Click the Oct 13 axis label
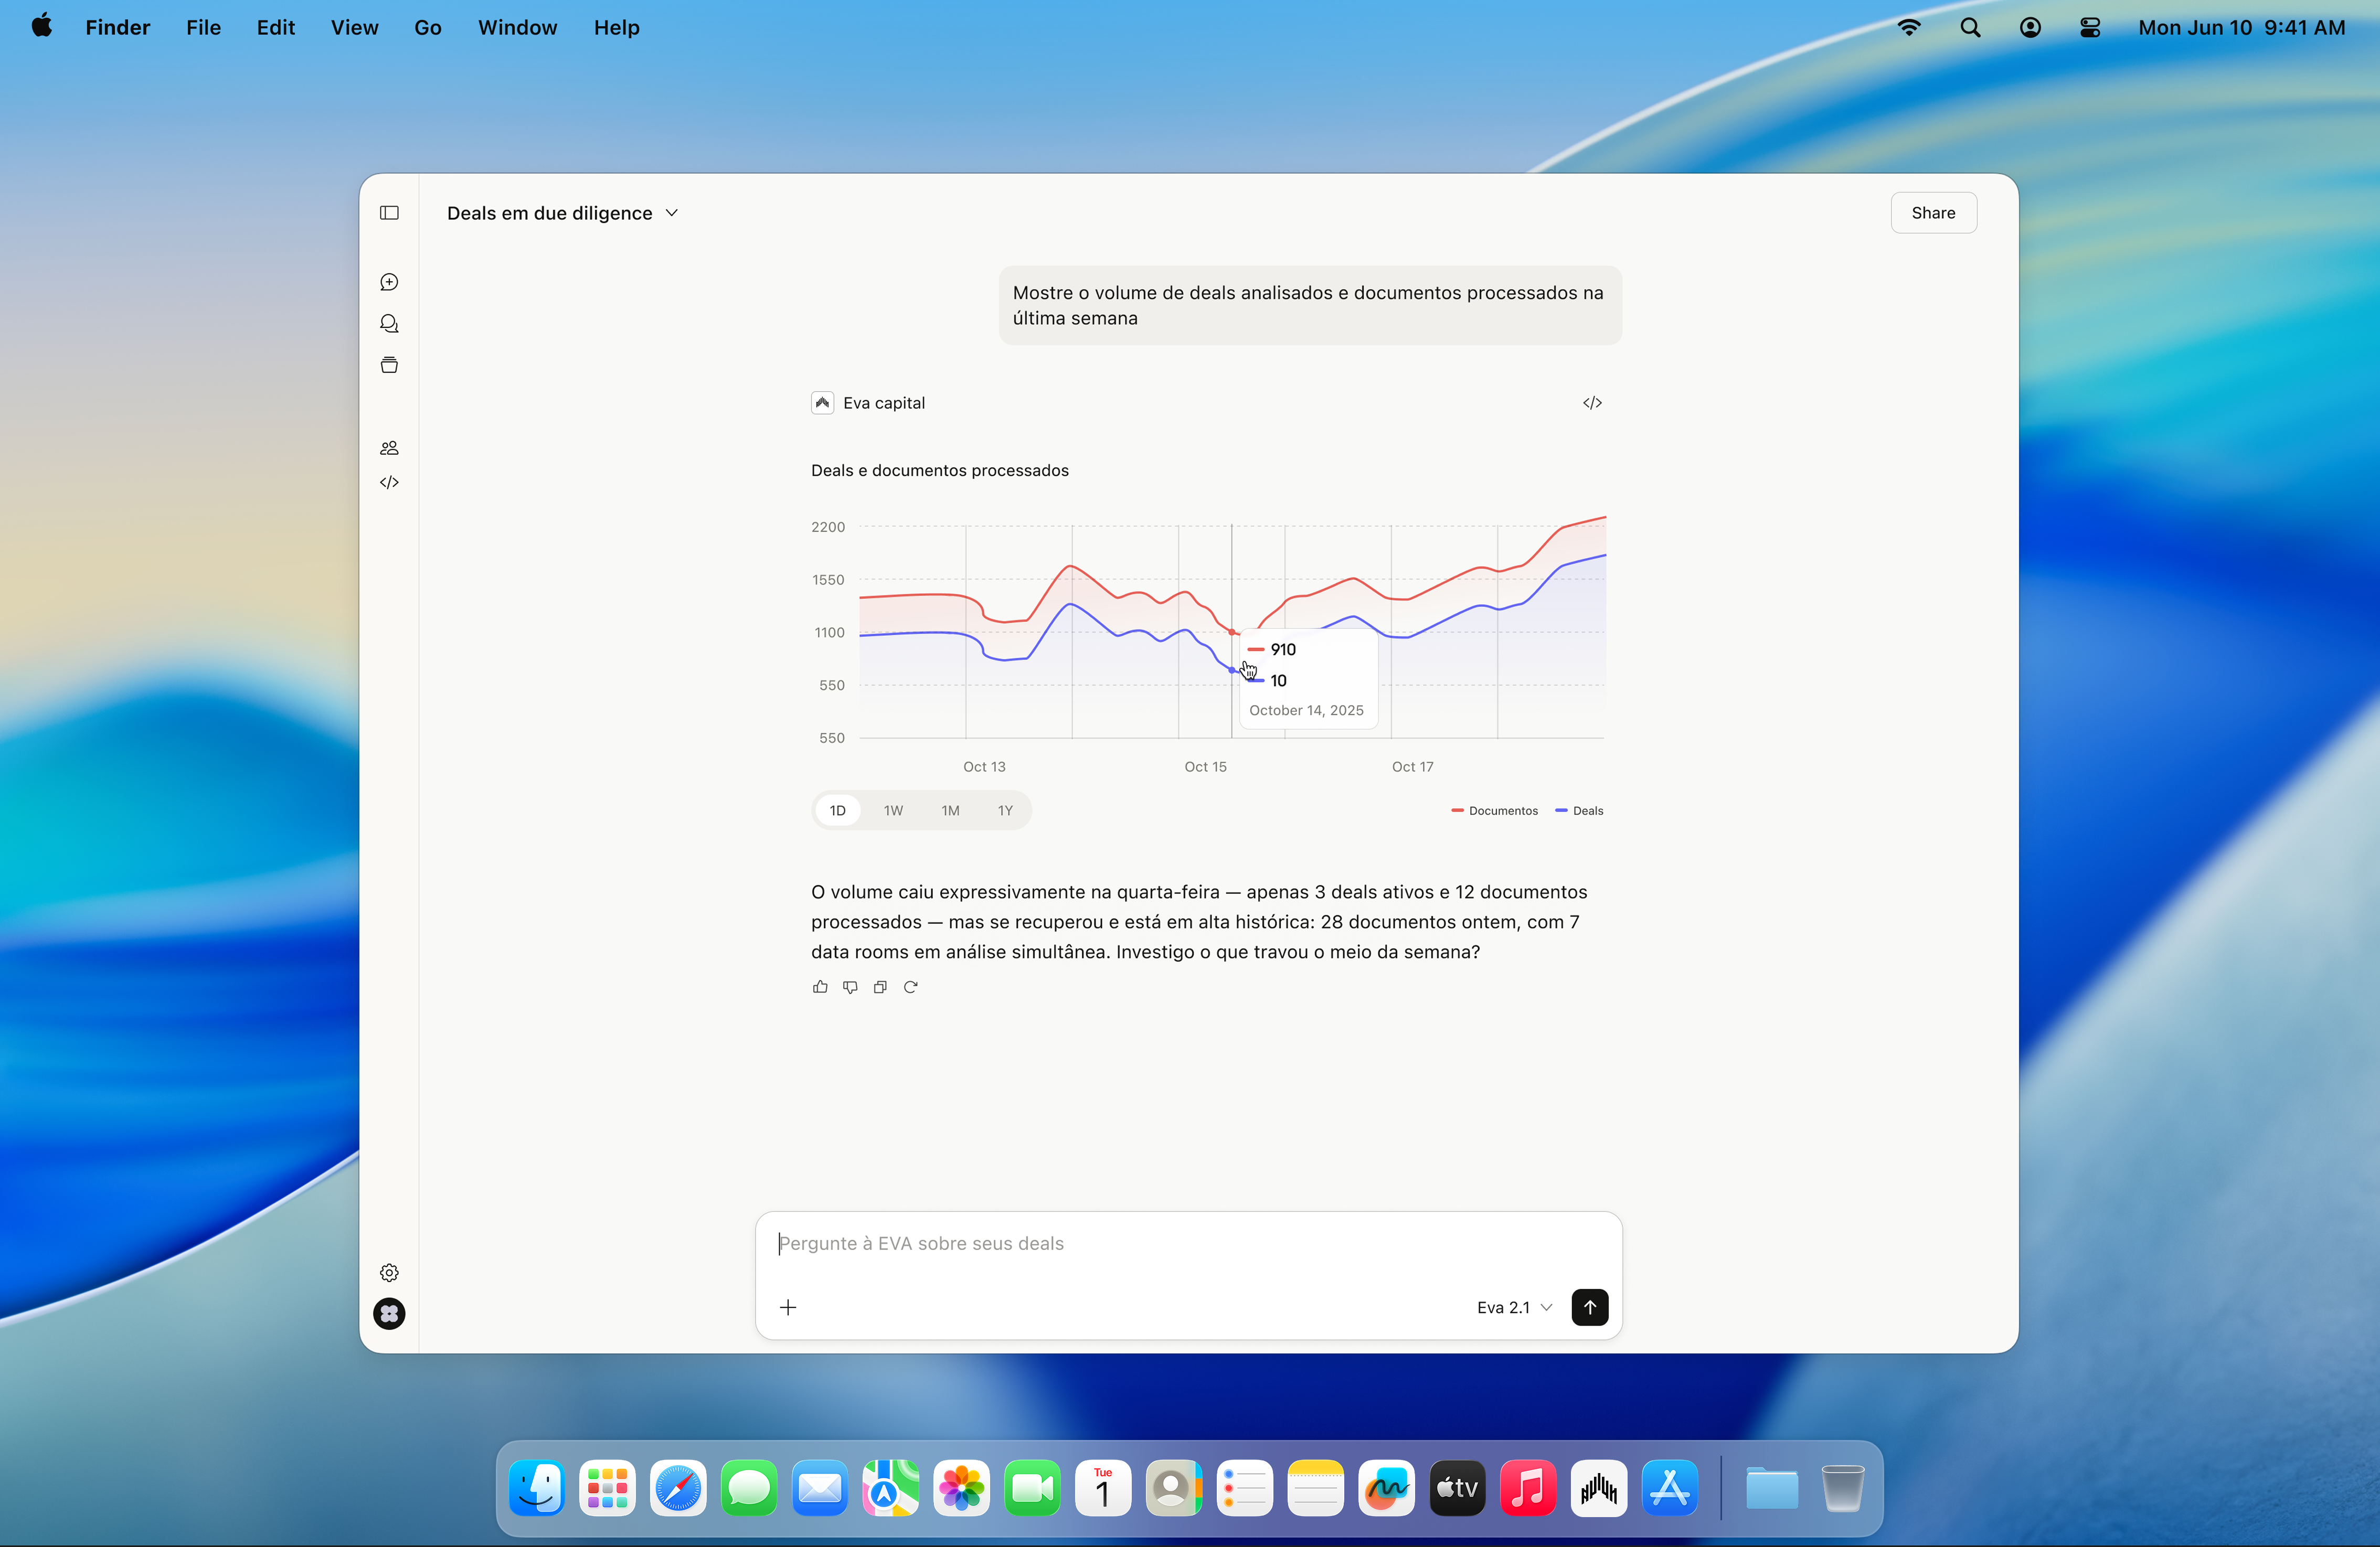 [984, 767]
